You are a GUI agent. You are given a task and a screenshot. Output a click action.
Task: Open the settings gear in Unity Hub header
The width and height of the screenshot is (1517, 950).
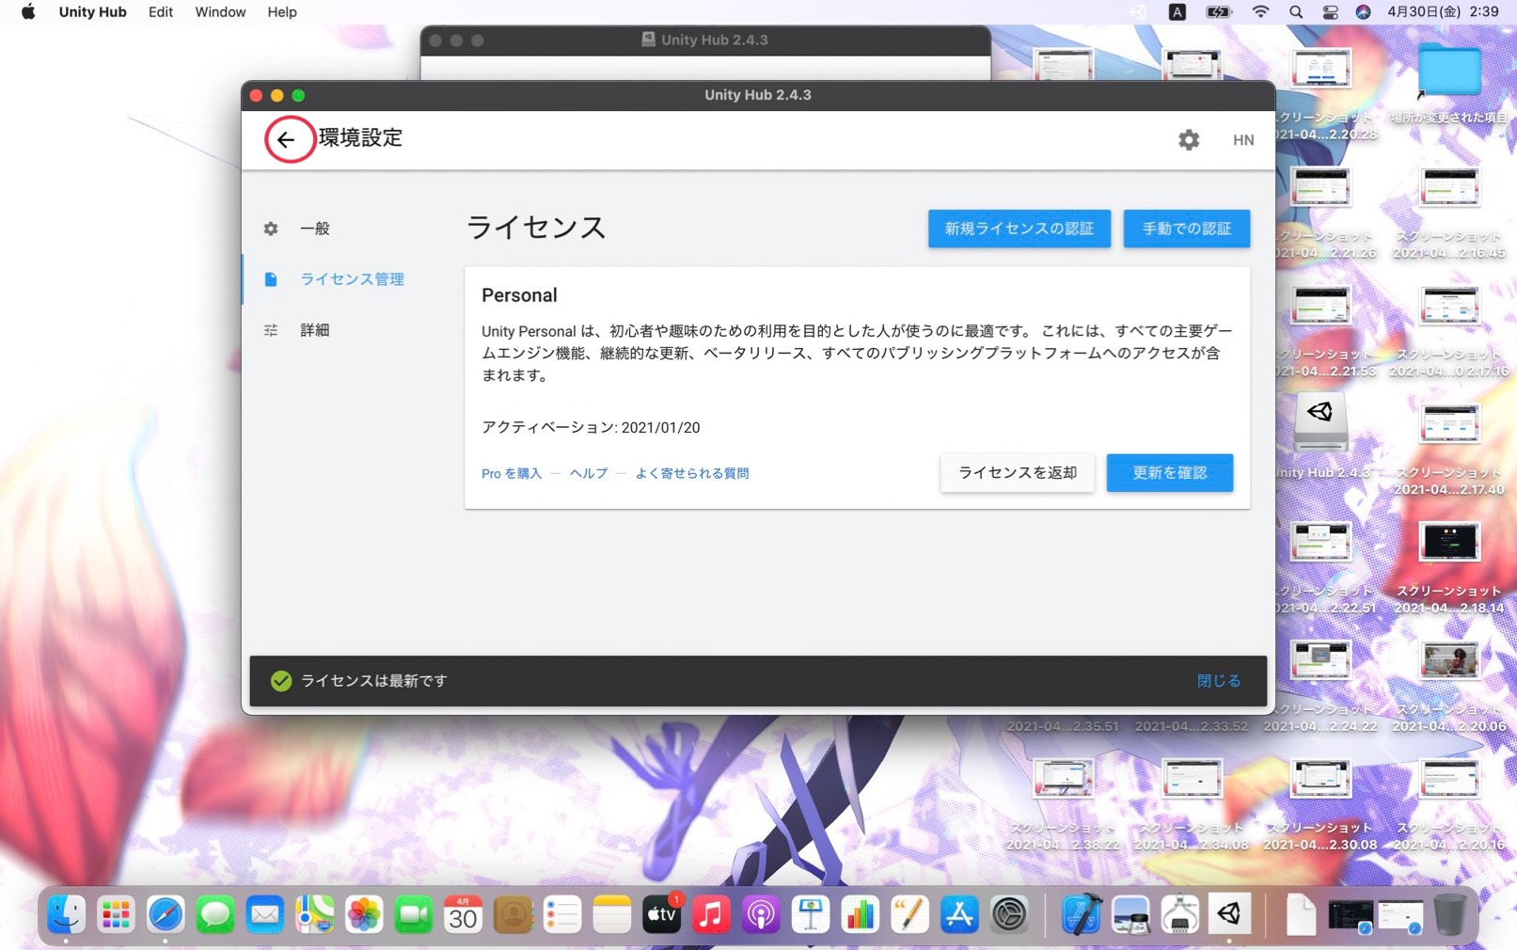(1189, 140)
